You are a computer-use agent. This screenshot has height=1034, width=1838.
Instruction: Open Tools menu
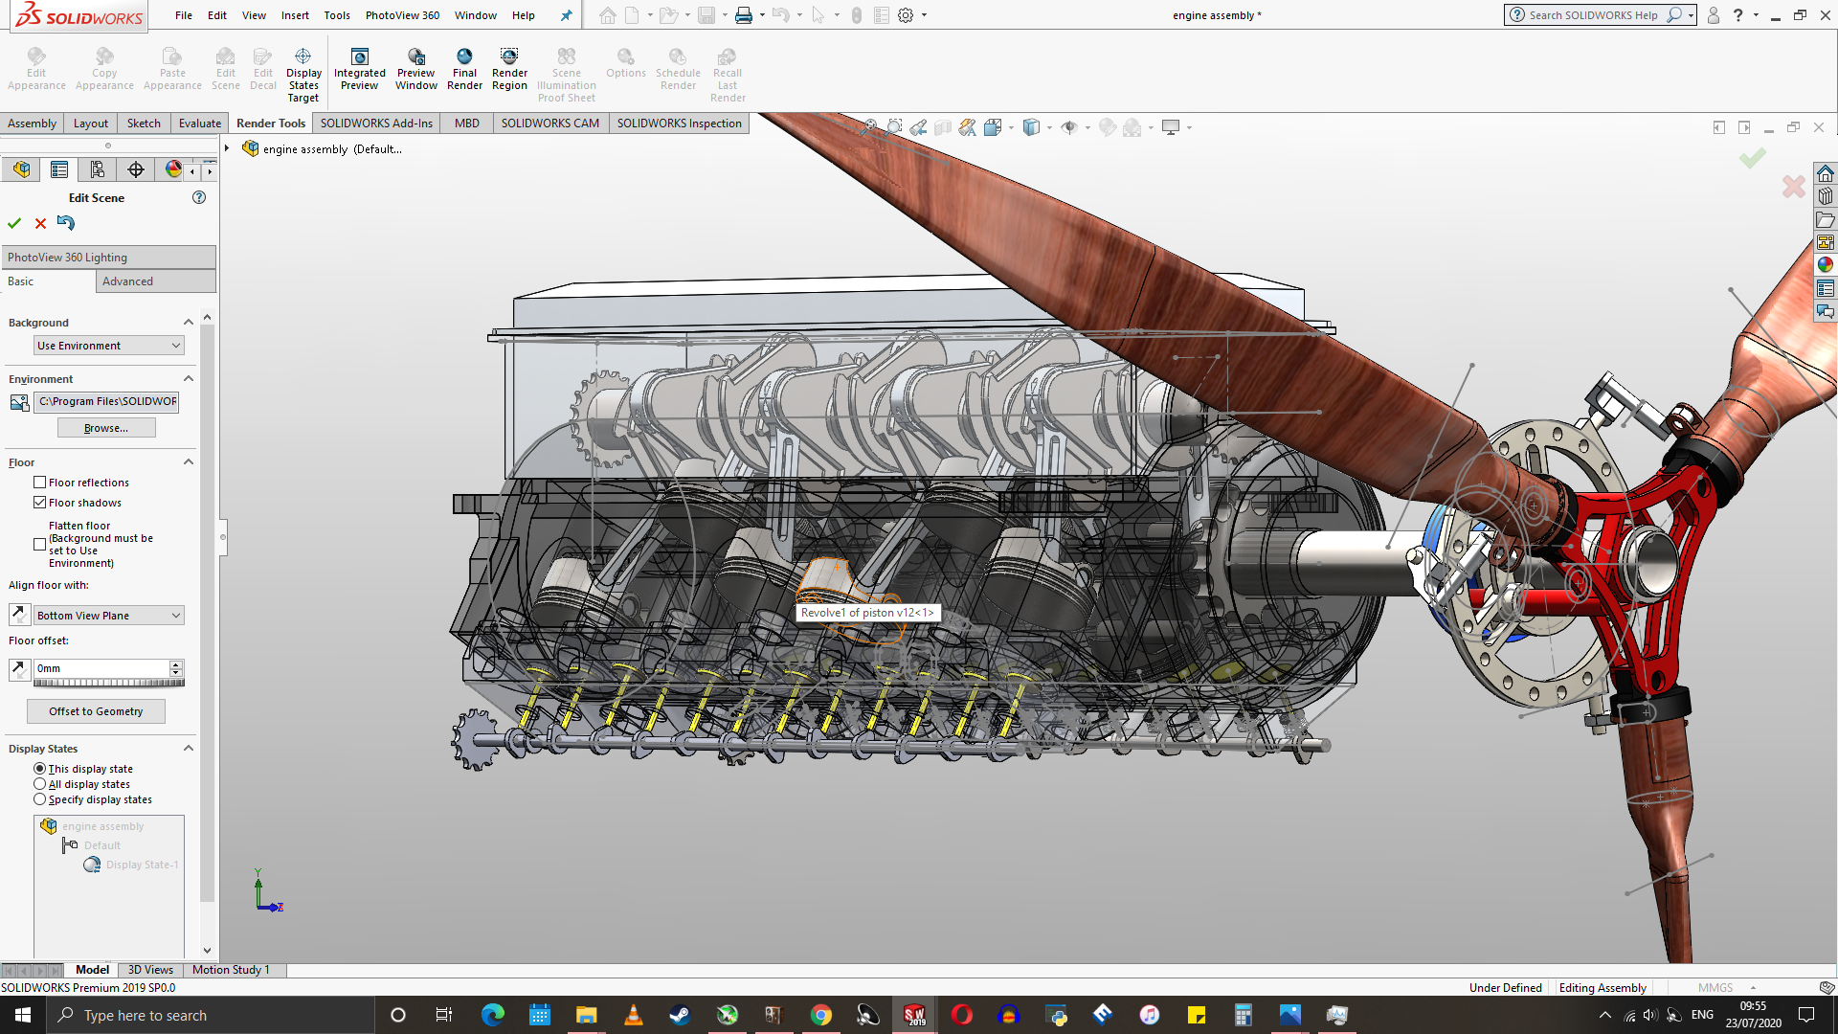(337, 15)
